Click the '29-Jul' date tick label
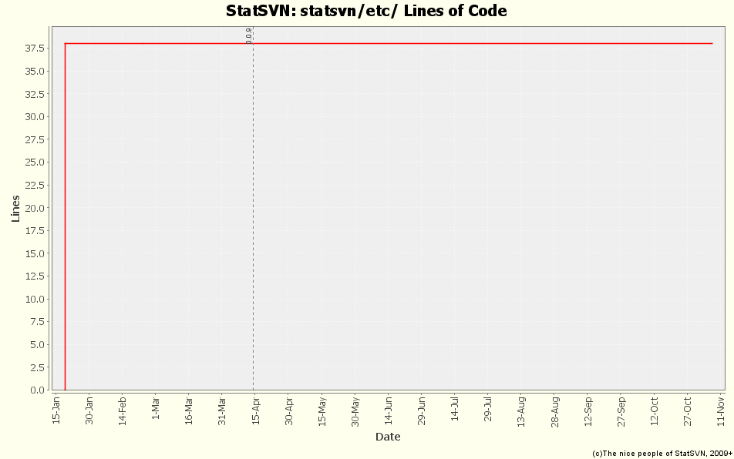This screenshot has width=734, height=459. 488,408
